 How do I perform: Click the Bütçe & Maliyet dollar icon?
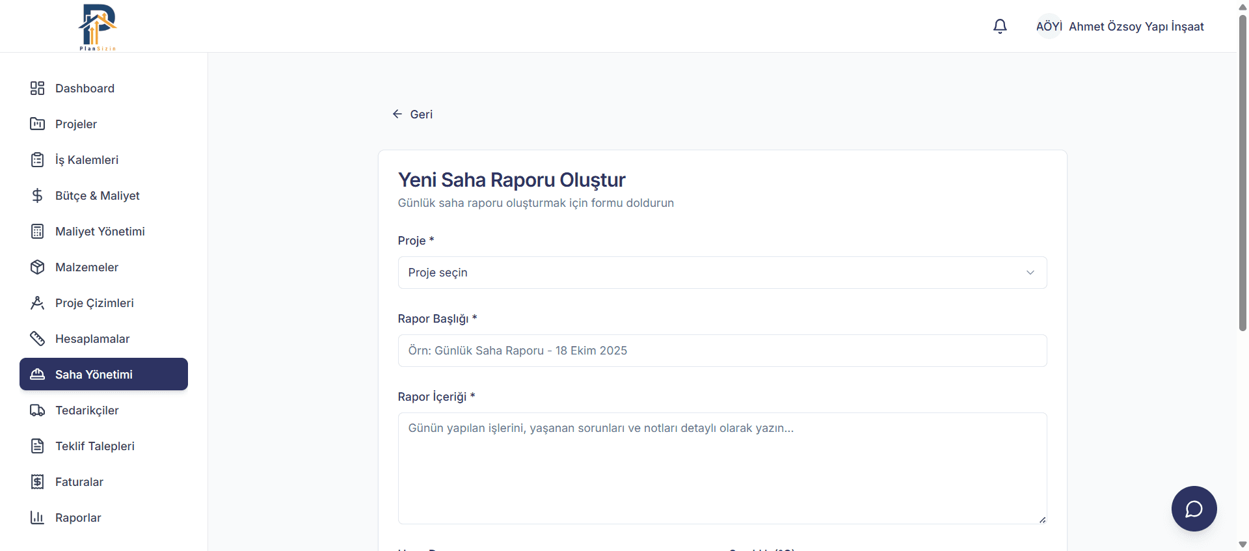click(x=37, y=196)
